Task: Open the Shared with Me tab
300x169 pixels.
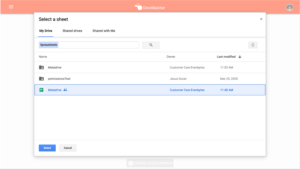Action: [104, 31]
